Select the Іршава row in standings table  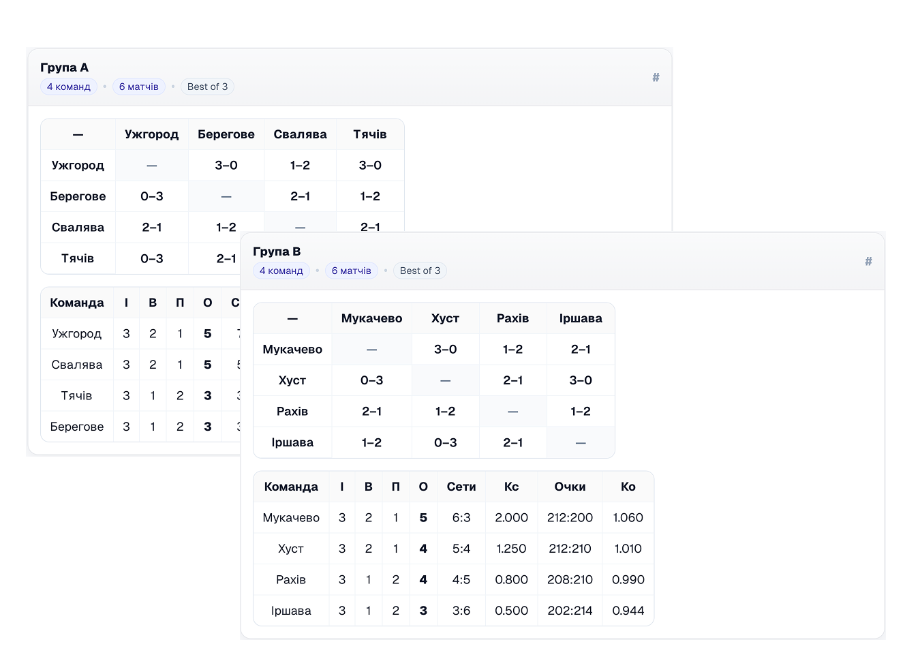click(291, 611)
